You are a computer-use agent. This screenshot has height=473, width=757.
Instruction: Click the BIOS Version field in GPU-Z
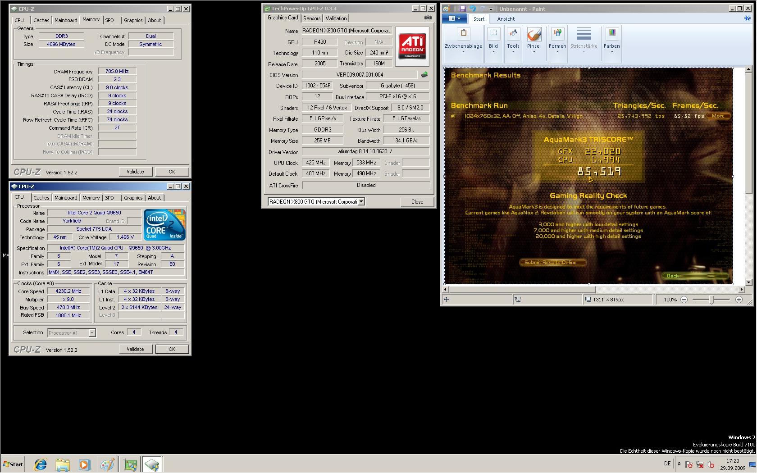[x=360, y=75]
